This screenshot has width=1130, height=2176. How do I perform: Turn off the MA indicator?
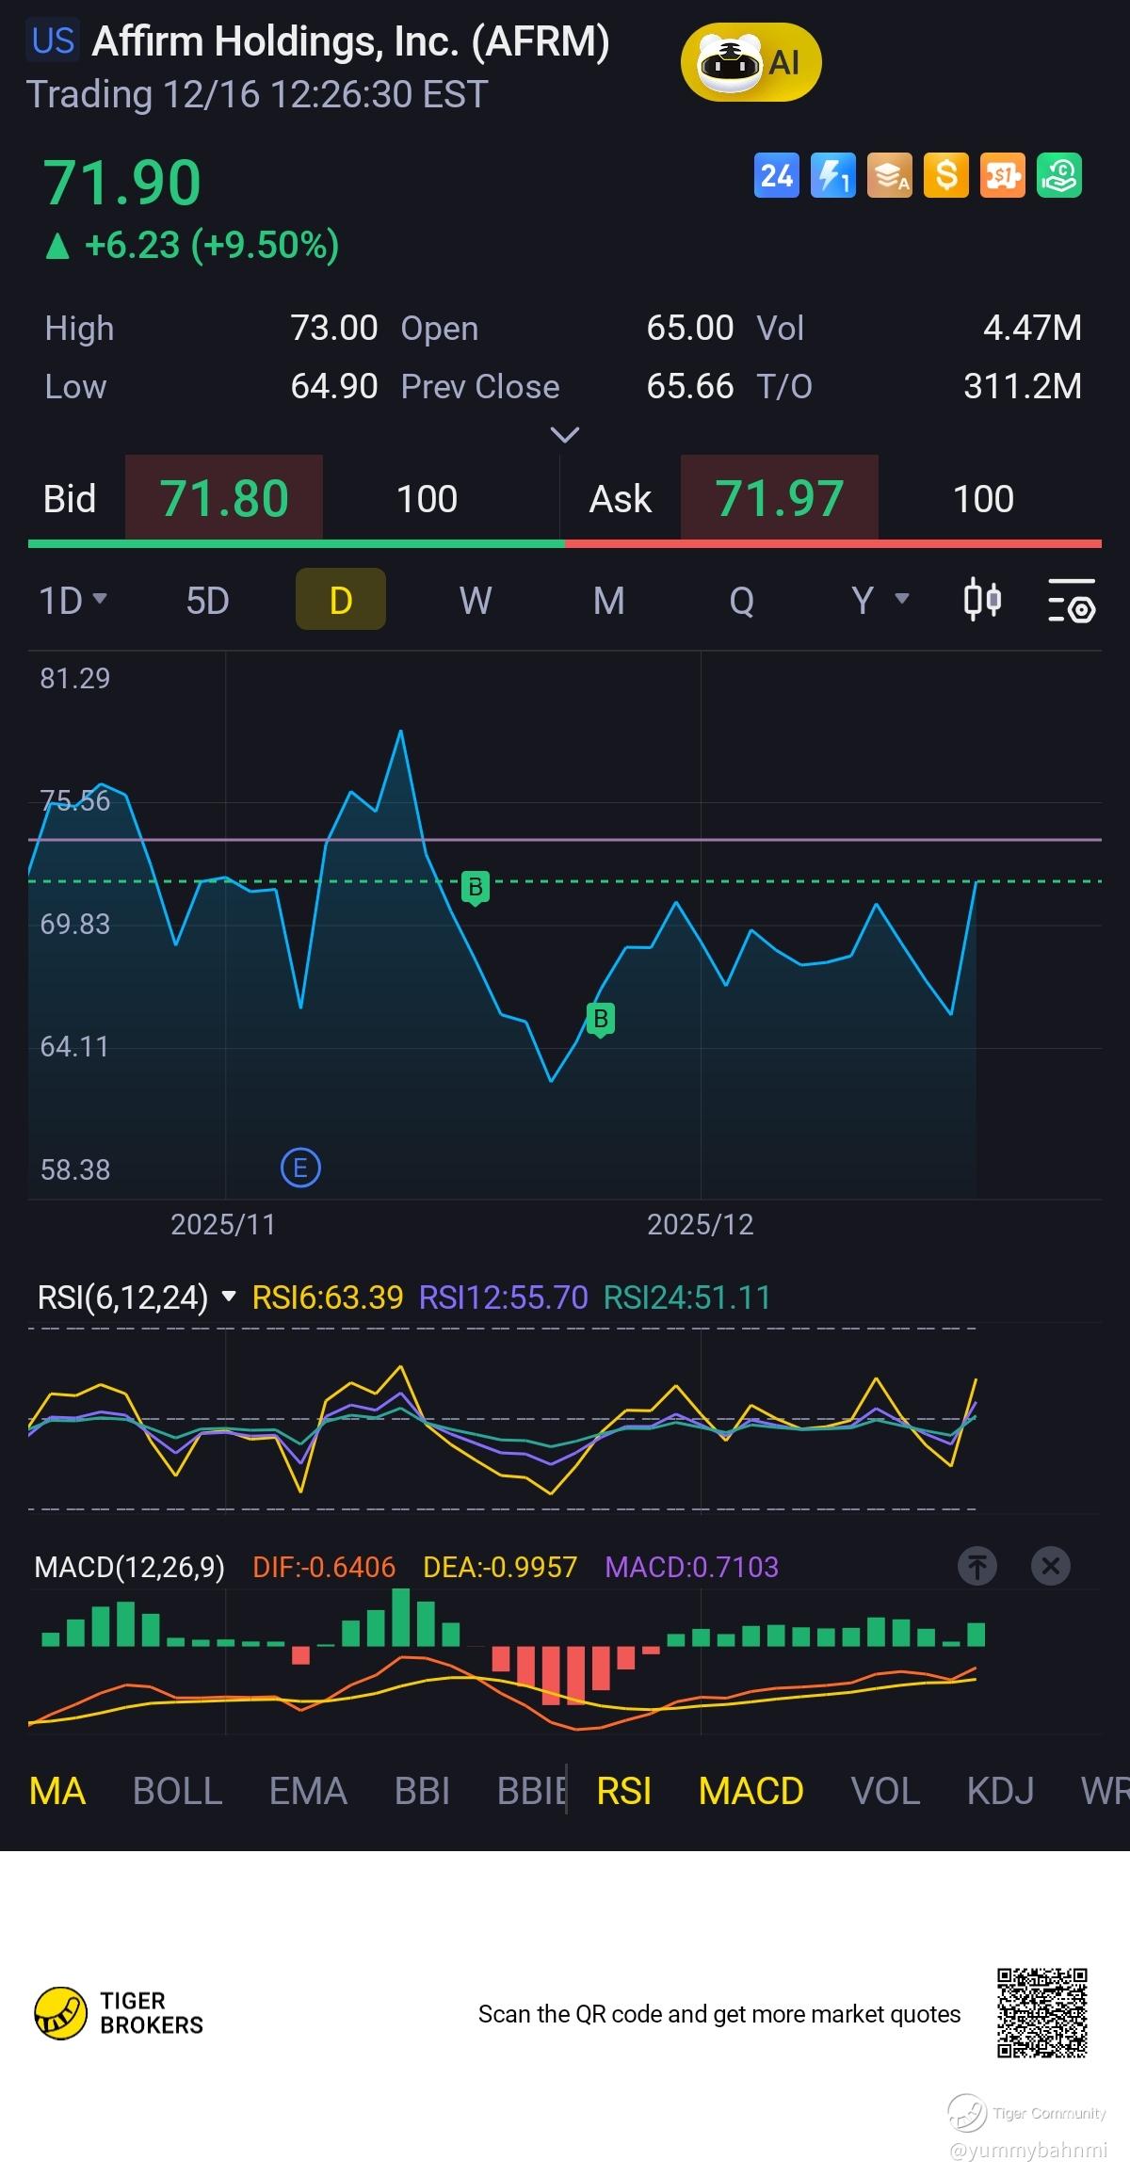point(57,1791)
